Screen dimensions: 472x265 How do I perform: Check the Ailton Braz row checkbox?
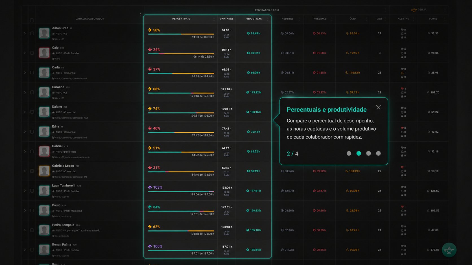[x=32, y=33]
